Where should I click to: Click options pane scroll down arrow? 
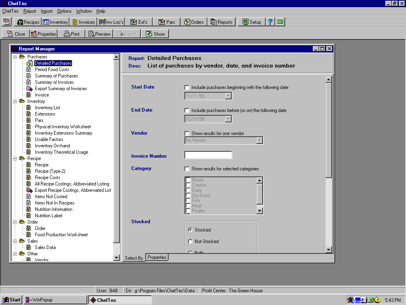pos(329,250)
